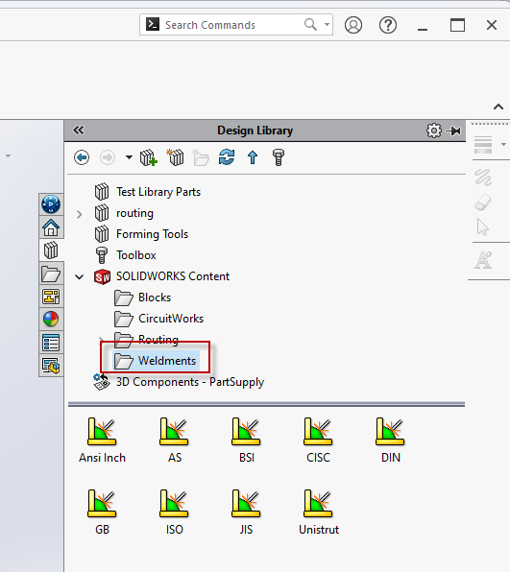Select Toolbox in the library tree
The image size is (510, 572).
point(136,255)
